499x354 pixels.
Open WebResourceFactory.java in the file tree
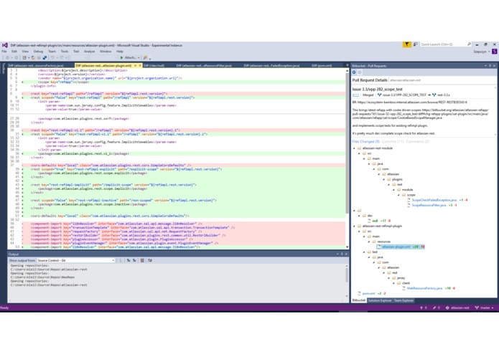[x=424, y=288]
